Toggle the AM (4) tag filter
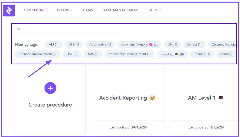The width and height of the screenshot is (240, 137). click(x=54, y=45)
